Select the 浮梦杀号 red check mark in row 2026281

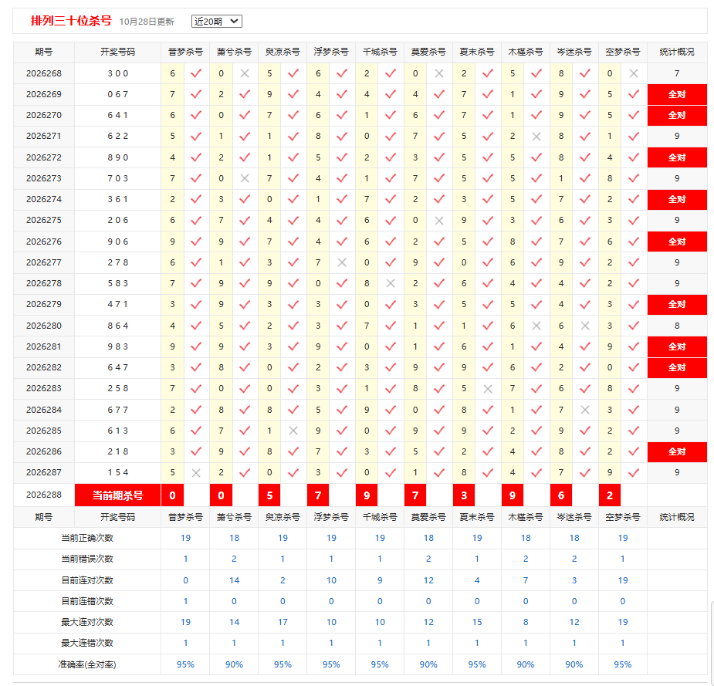coord(342,347)
